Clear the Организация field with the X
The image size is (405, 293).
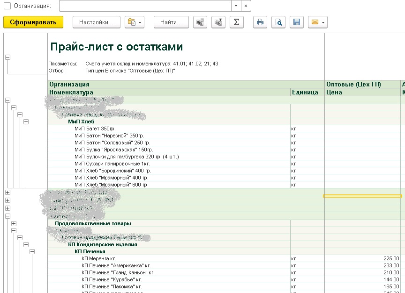(x=246, y=6)
